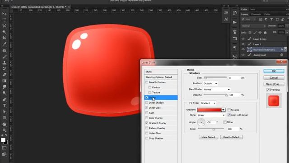Uncheck the Gradient Overlay checkbox
Image resolution: width=289 pixels, height=163 pixels.
tap(147, 123)
